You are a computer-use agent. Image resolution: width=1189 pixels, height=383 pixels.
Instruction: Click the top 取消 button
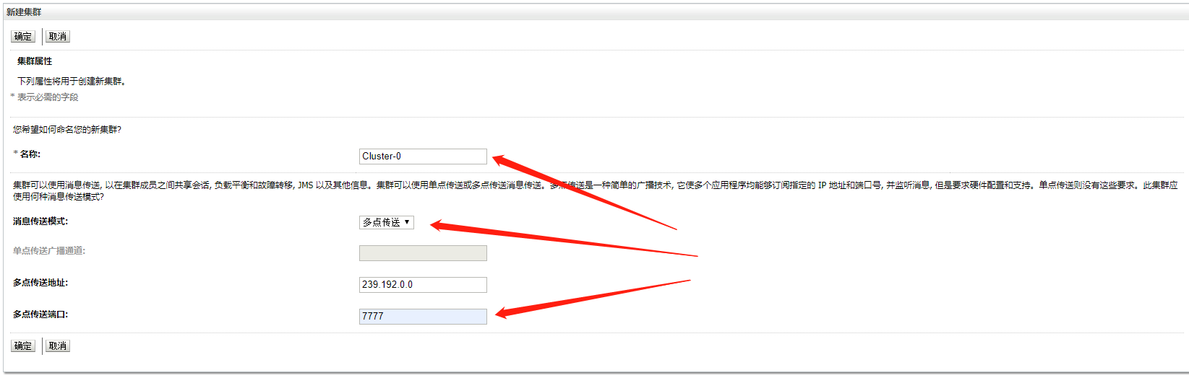[58, 37]
